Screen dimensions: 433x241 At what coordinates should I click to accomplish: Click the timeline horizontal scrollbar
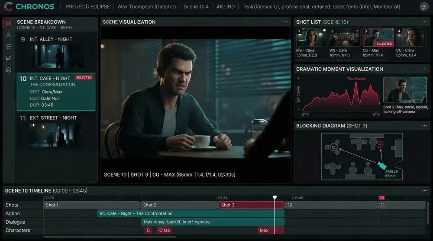point(110,237)
